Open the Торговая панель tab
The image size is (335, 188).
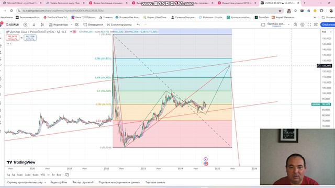155,182
